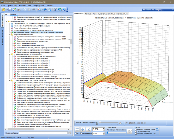Collapse 'Ограничение момента в случае ошибки' folder

click(10, 54)
